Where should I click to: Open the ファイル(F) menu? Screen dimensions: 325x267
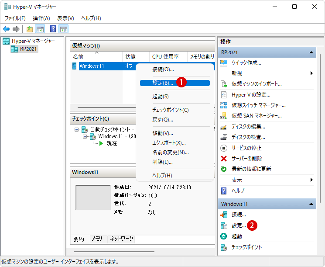click(x=15, y=18)
